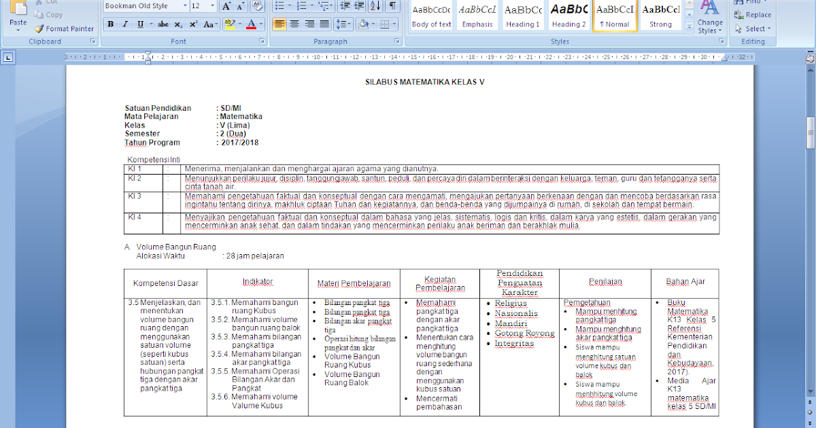Viewport: 816px width, 428px height.
Task: Click the Sort A-Z icon
Action: click(x=376, y=6)
